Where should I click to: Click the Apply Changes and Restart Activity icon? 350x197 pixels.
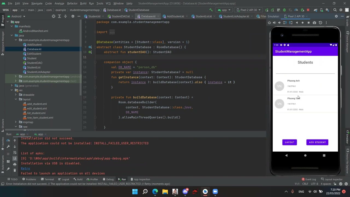coord(272,10)
